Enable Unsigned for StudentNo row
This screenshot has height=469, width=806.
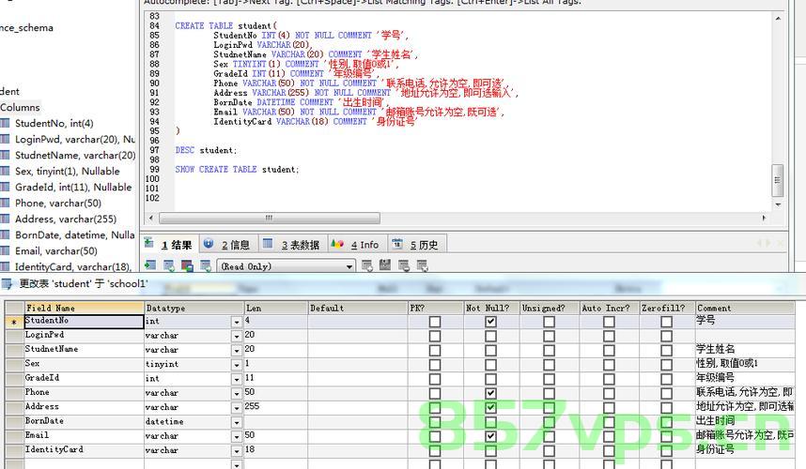pos(549,322)
